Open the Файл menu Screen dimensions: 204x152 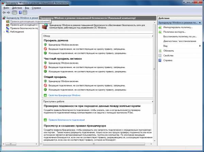[6, 7]
